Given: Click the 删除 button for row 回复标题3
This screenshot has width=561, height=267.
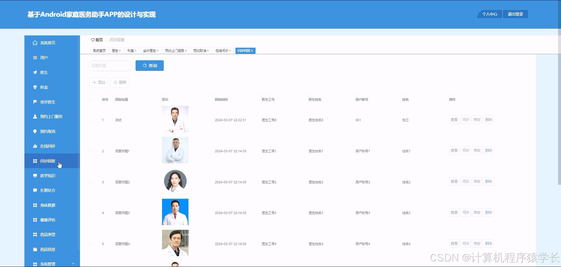Looking at the screenshot, I should point(489,212).
